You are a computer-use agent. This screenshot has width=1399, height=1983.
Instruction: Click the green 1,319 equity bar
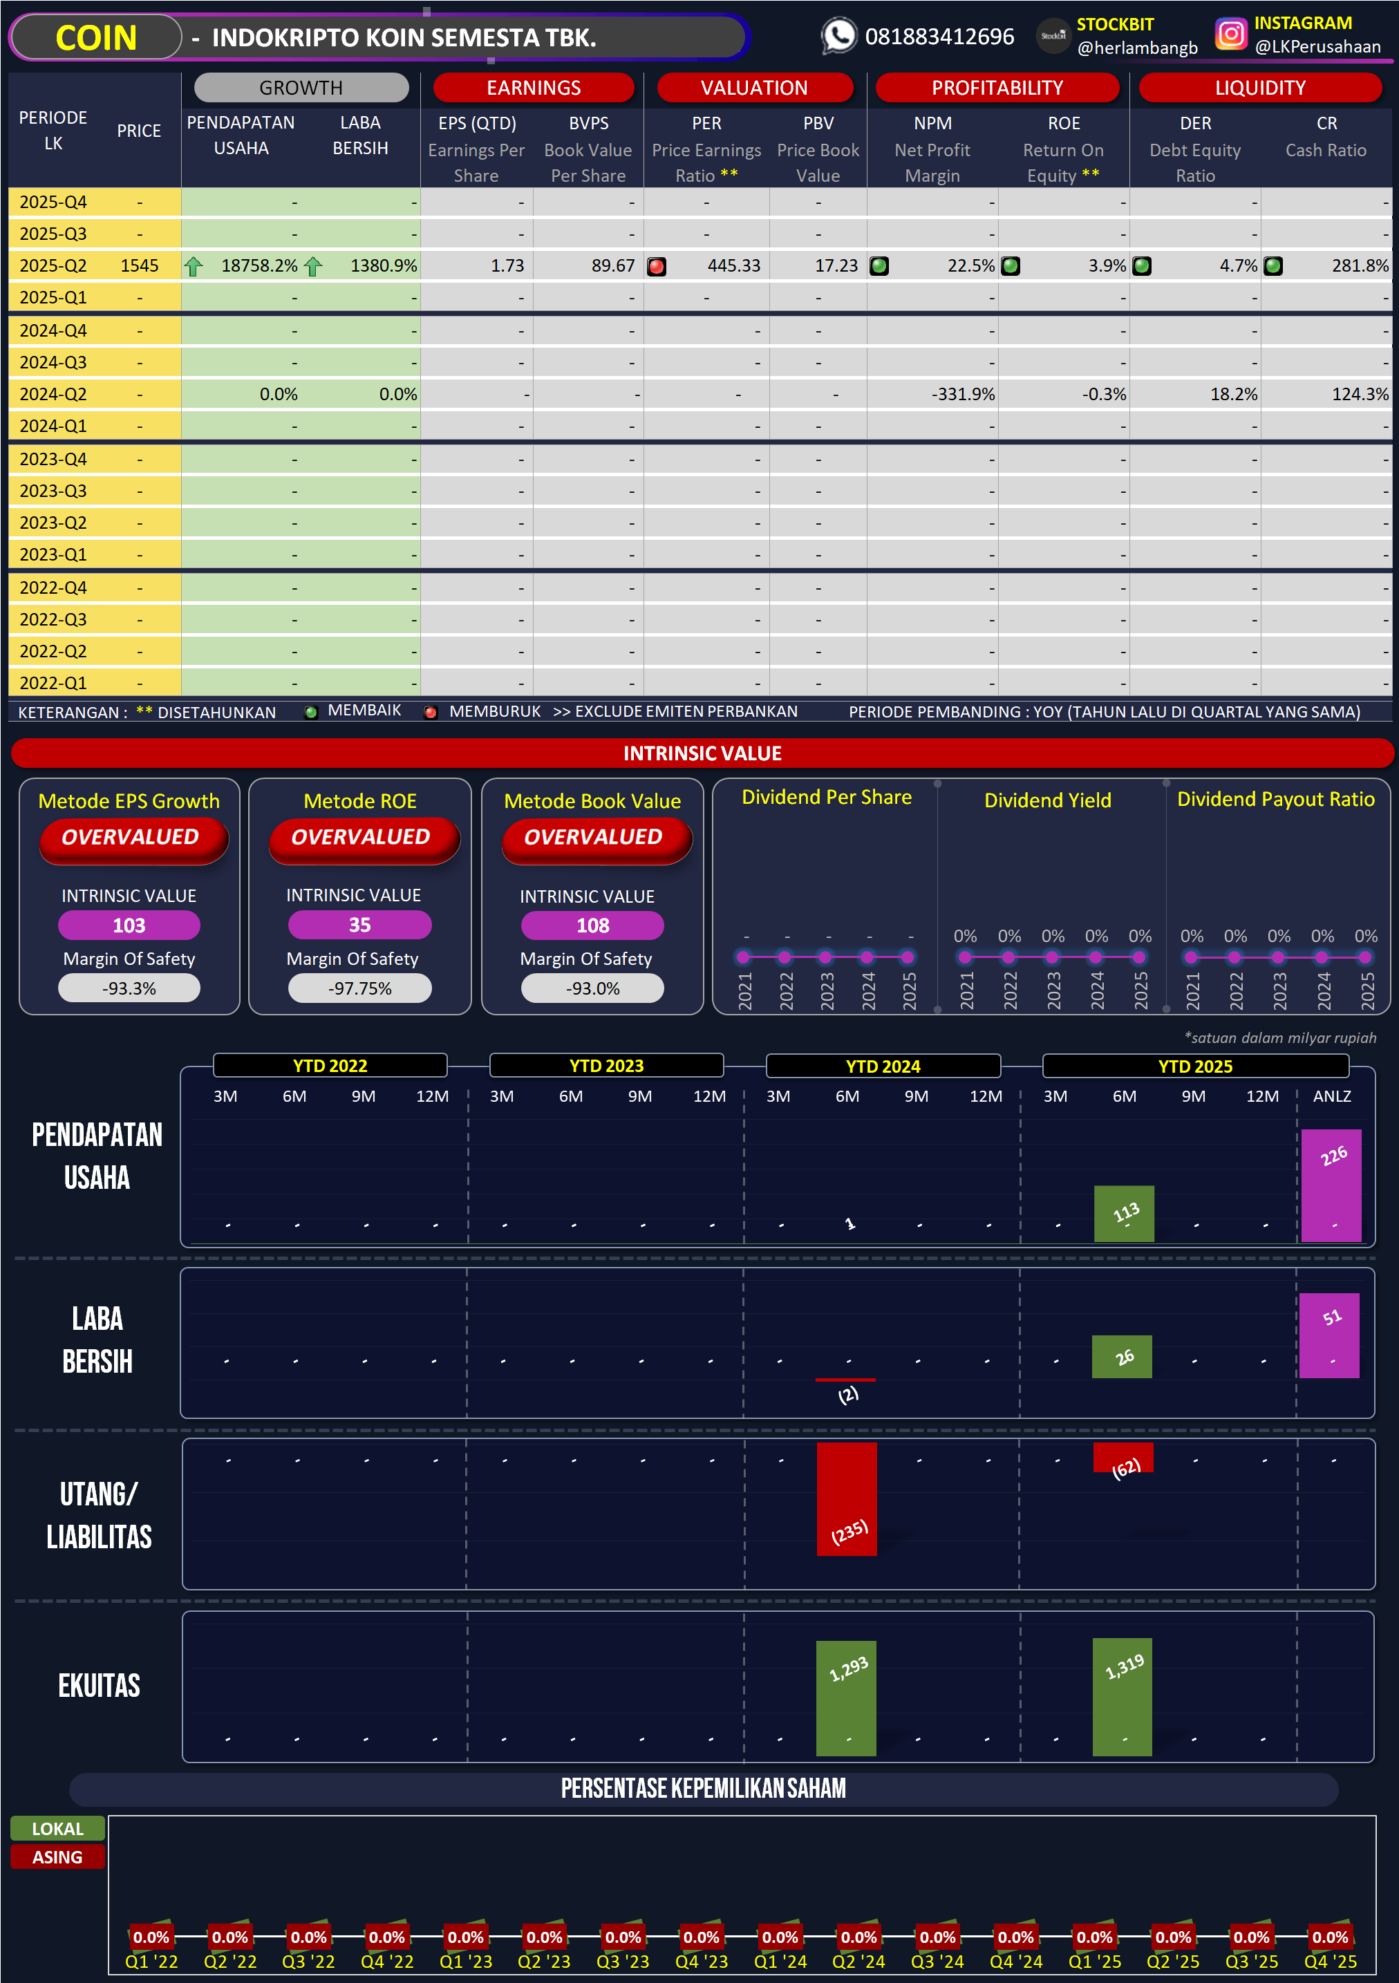[x=1122, y=1697]
